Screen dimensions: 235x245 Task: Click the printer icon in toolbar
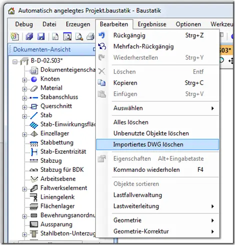pyautogui.click(x=90, y=37)
